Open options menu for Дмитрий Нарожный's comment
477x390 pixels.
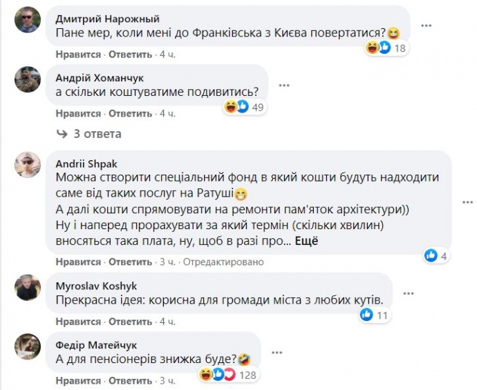click(427, 25)
